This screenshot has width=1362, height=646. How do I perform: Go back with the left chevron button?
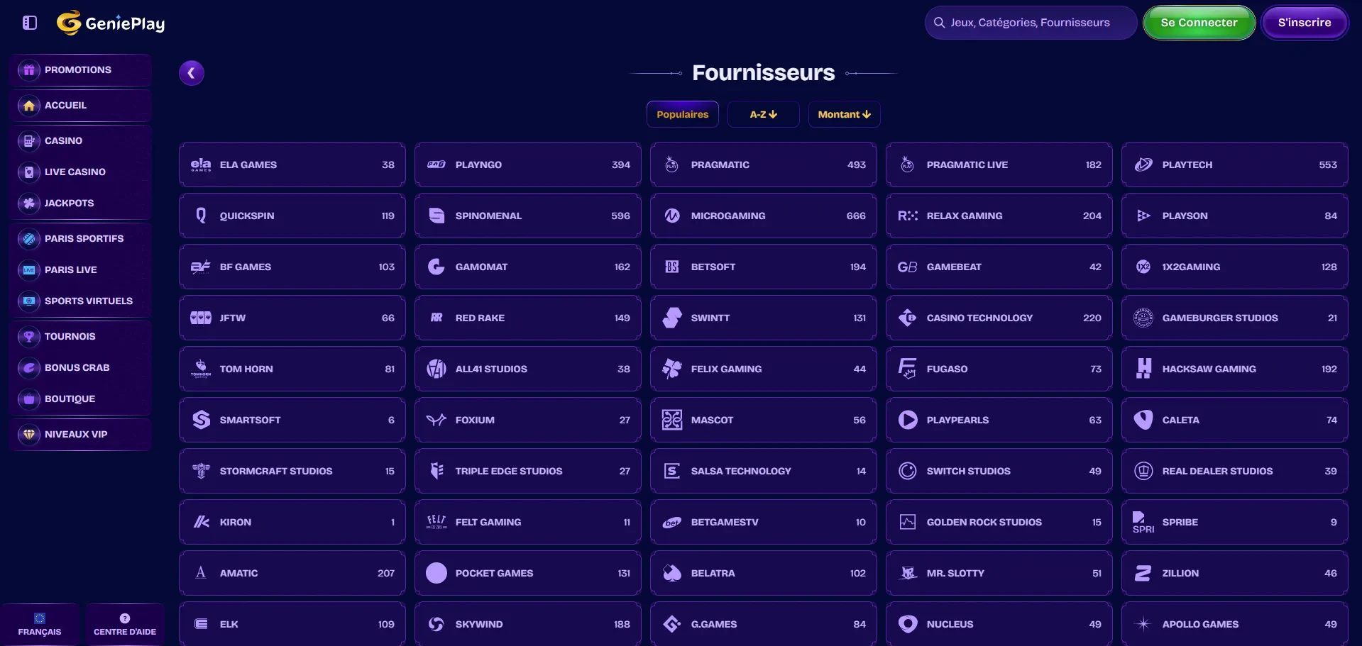coord(192,73)
